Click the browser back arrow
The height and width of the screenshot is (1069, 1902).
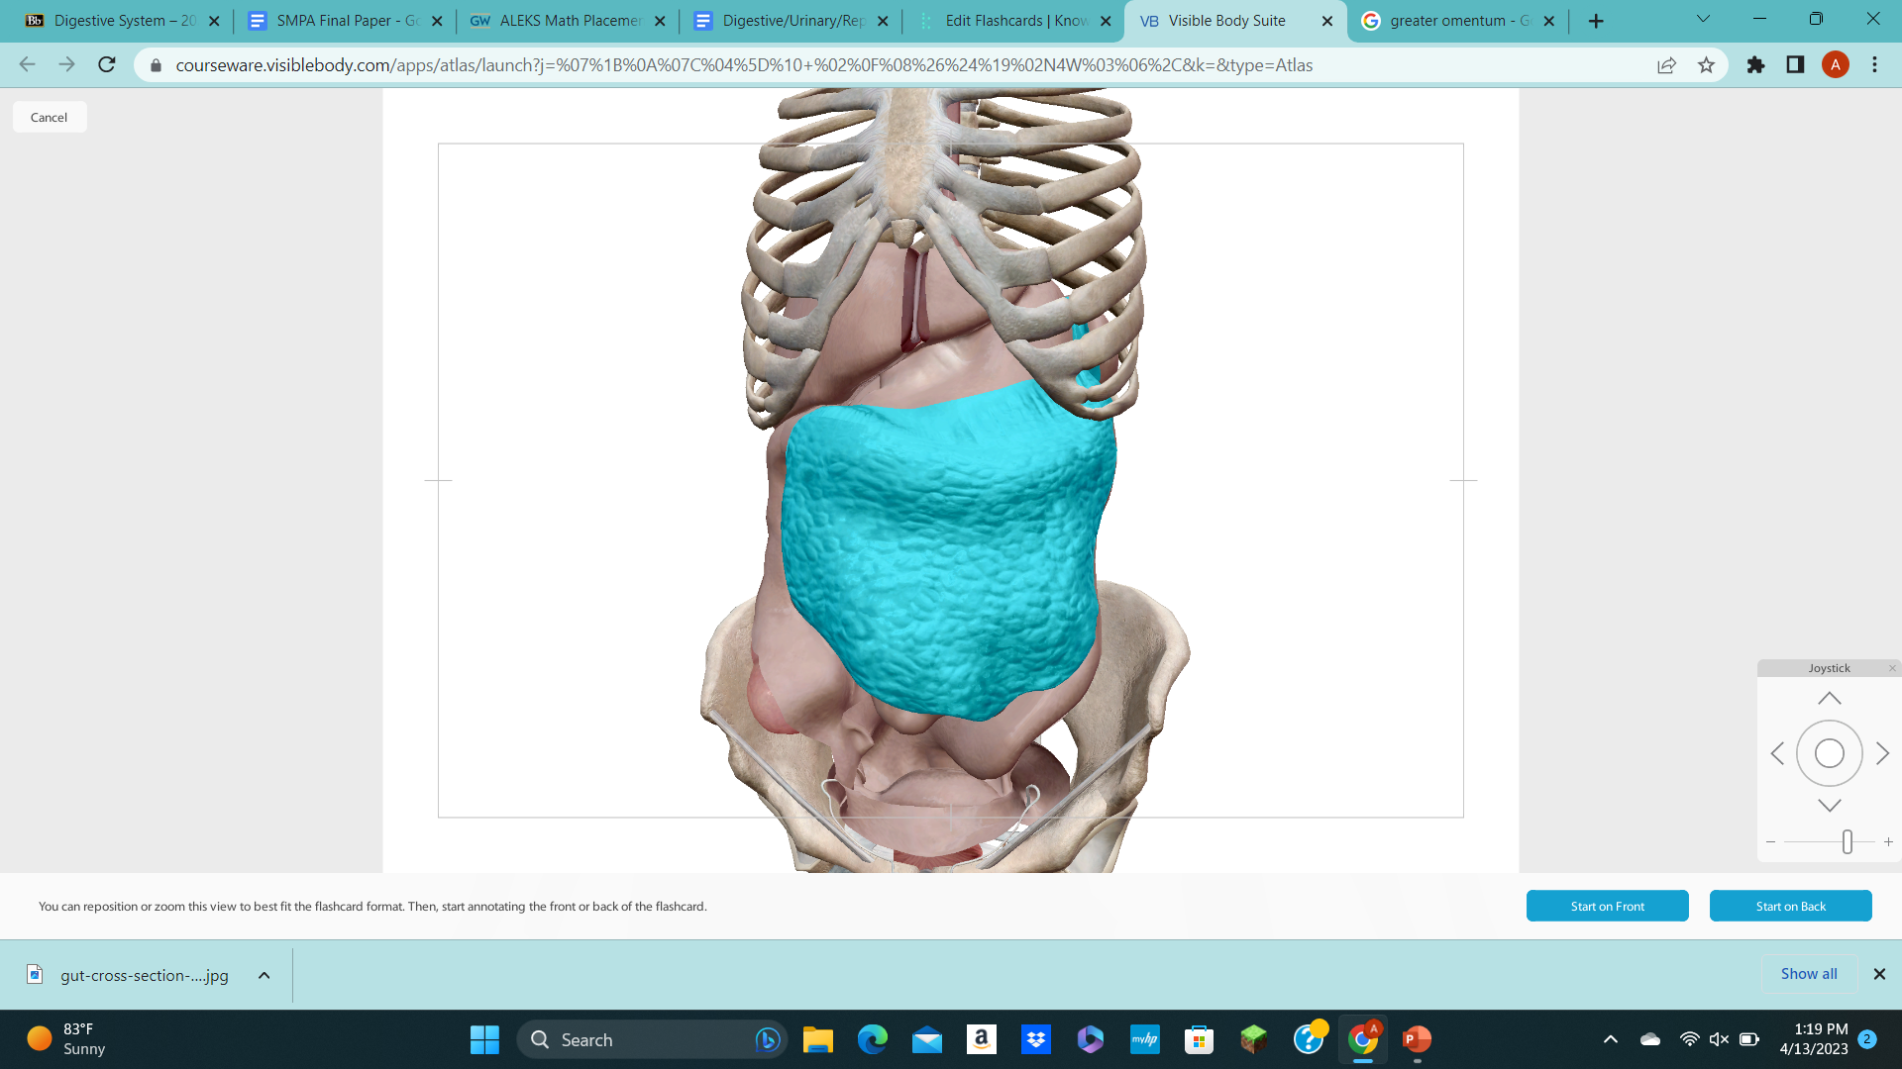[26, 64]
